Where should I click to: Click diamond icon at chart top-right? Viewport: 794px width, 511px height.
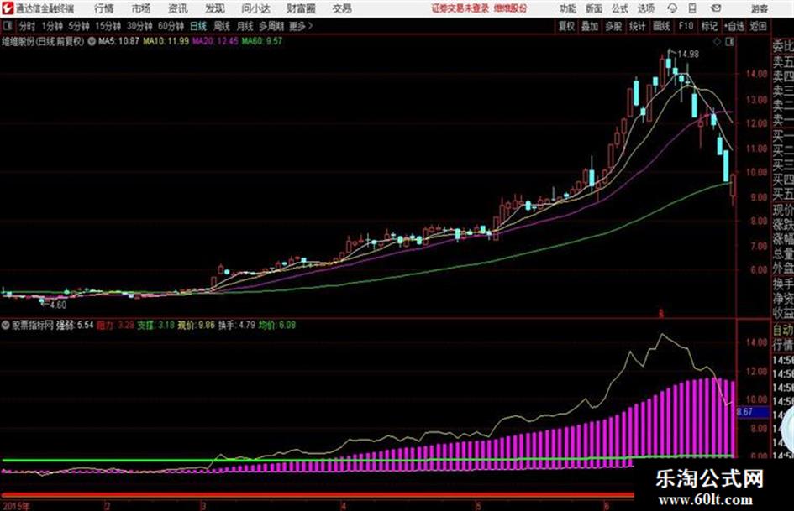717,42
